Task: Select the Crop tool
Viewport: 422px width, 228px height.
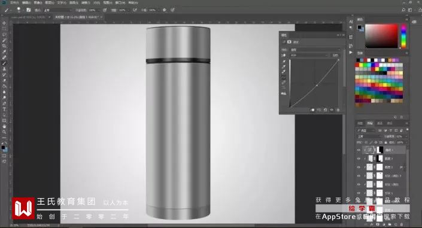Action: coord(4,46)
